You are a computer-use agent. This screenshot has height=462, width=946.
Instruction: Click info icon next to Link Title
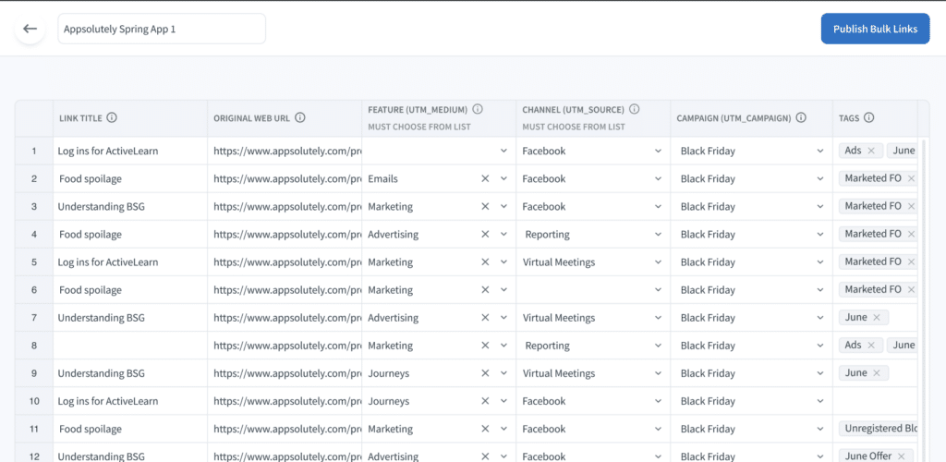click(112, 117)
